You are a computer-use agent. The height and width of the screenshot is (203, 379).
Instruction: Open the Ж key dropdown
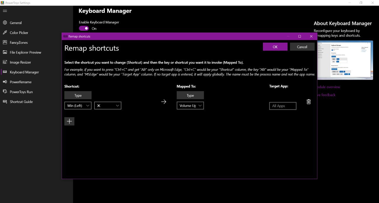coord(108,106)
